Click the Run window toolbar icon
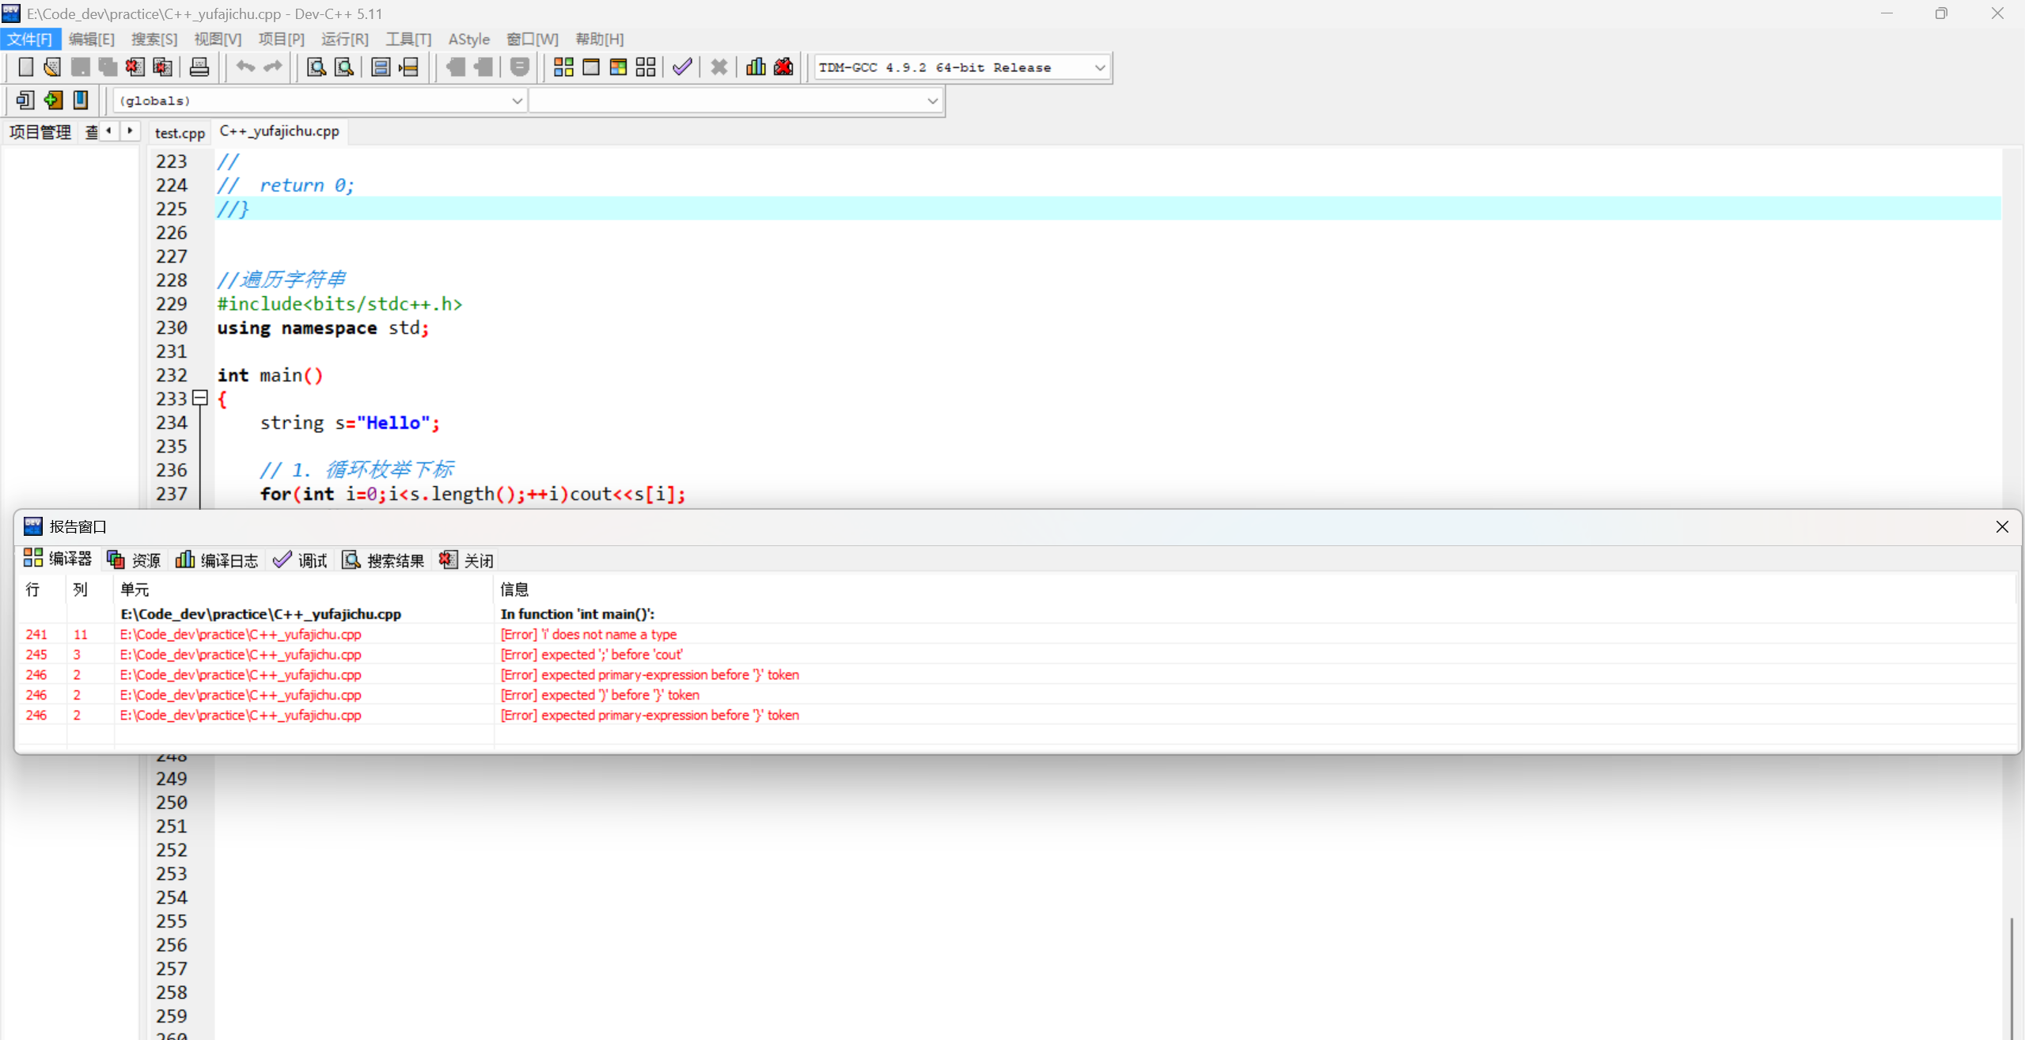 tap(590, 67)
